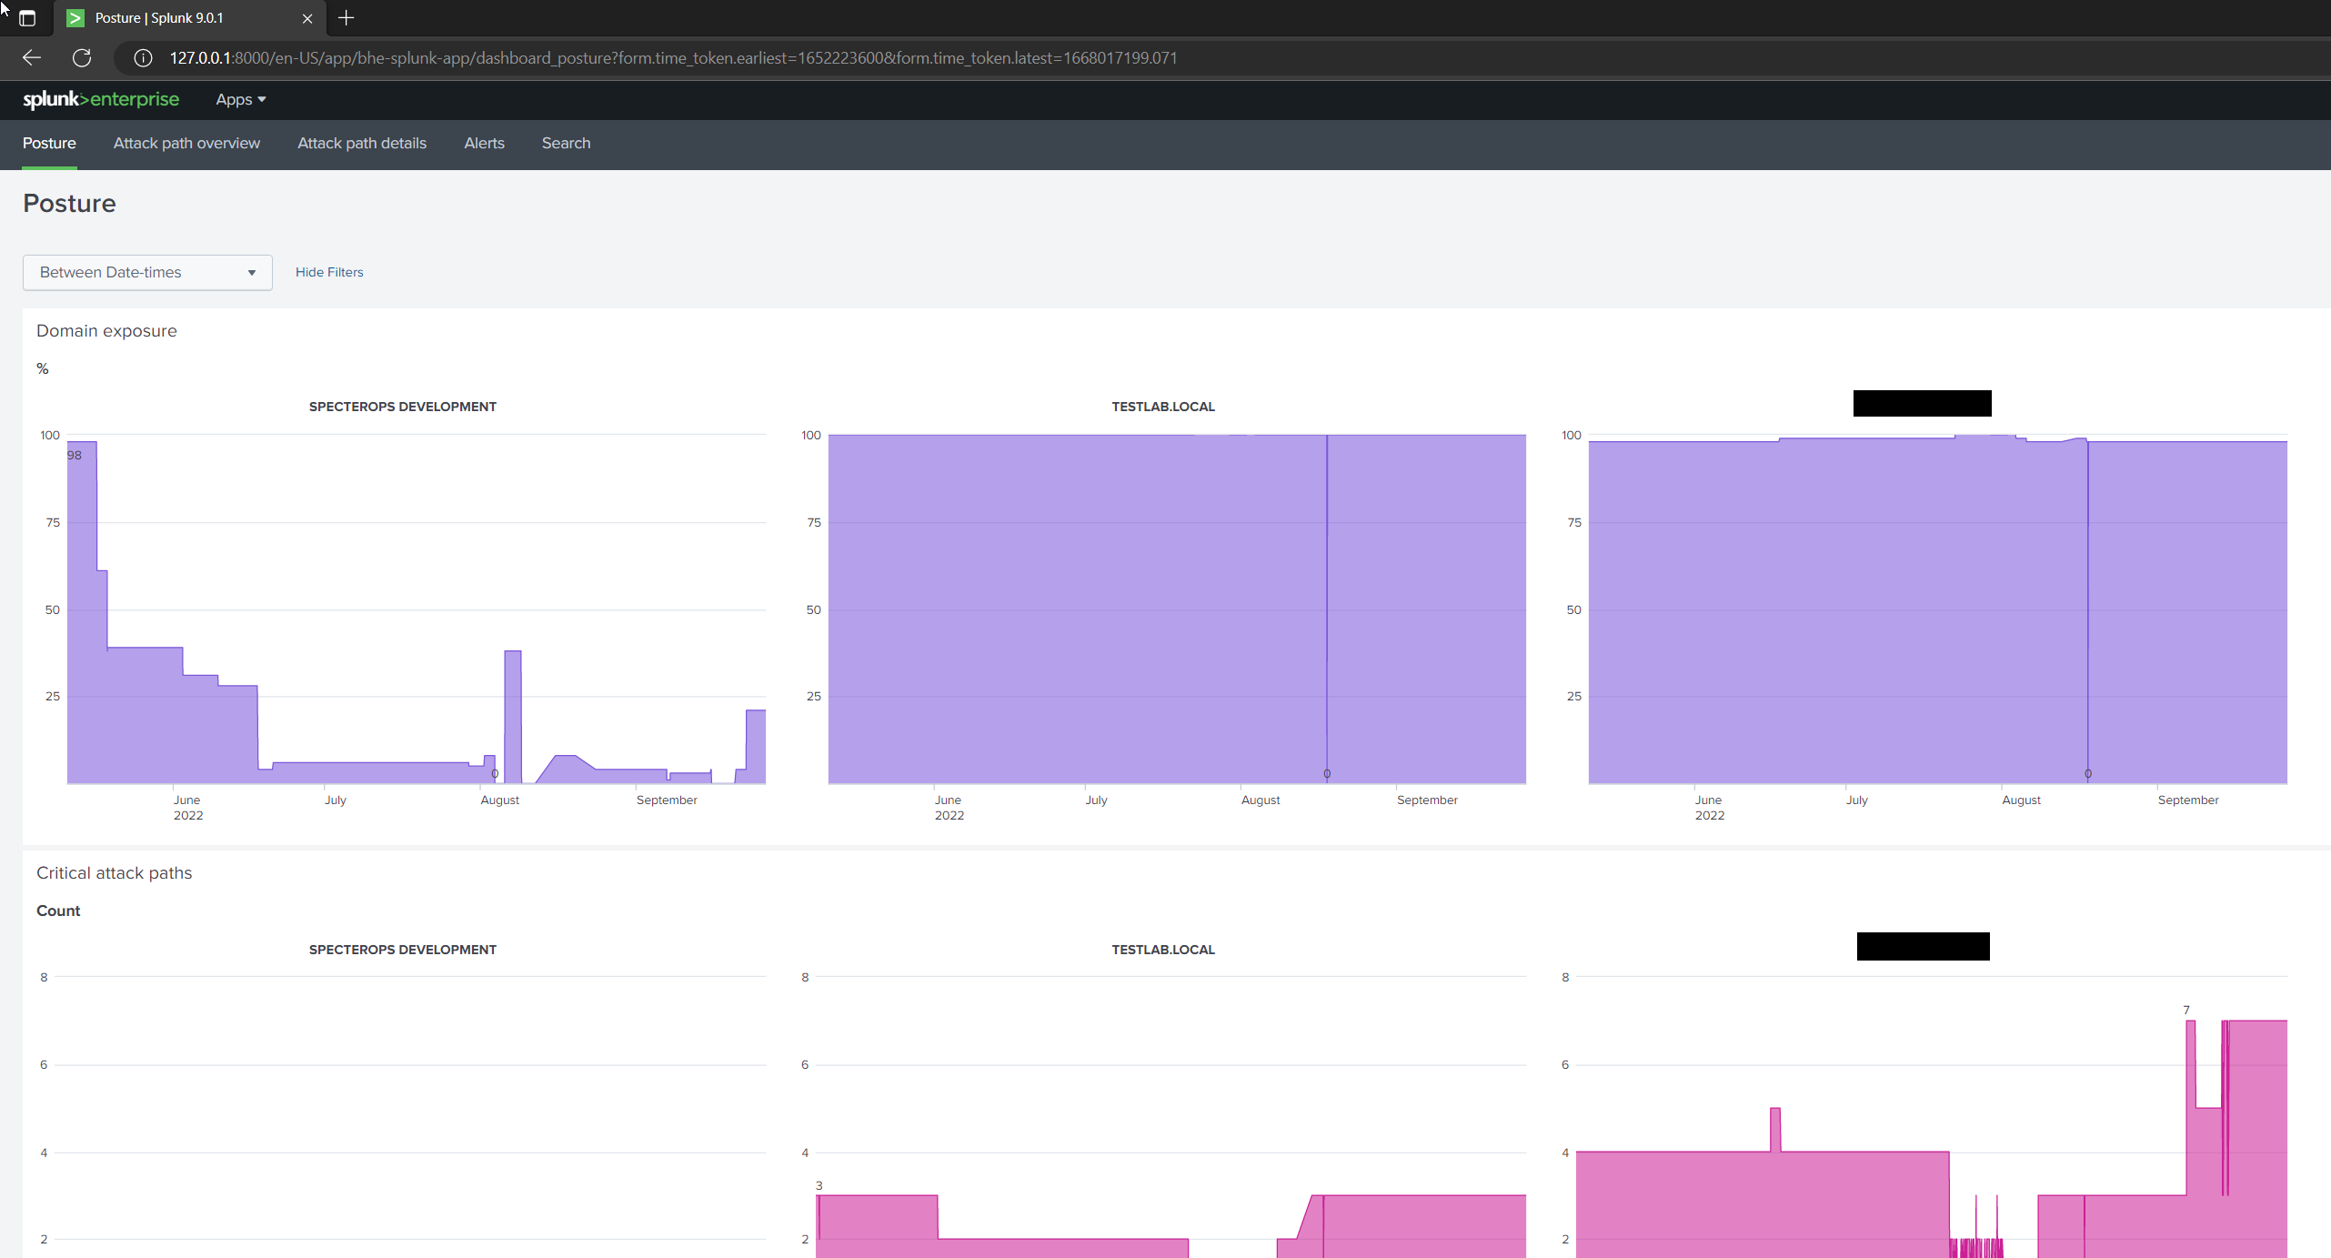Screen dimensions: 2331x1258
Task: Reload the page with the refresh icon
Action: pos(82,57)
